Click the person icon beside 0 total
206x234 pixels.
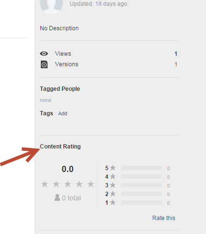point(57,197)
